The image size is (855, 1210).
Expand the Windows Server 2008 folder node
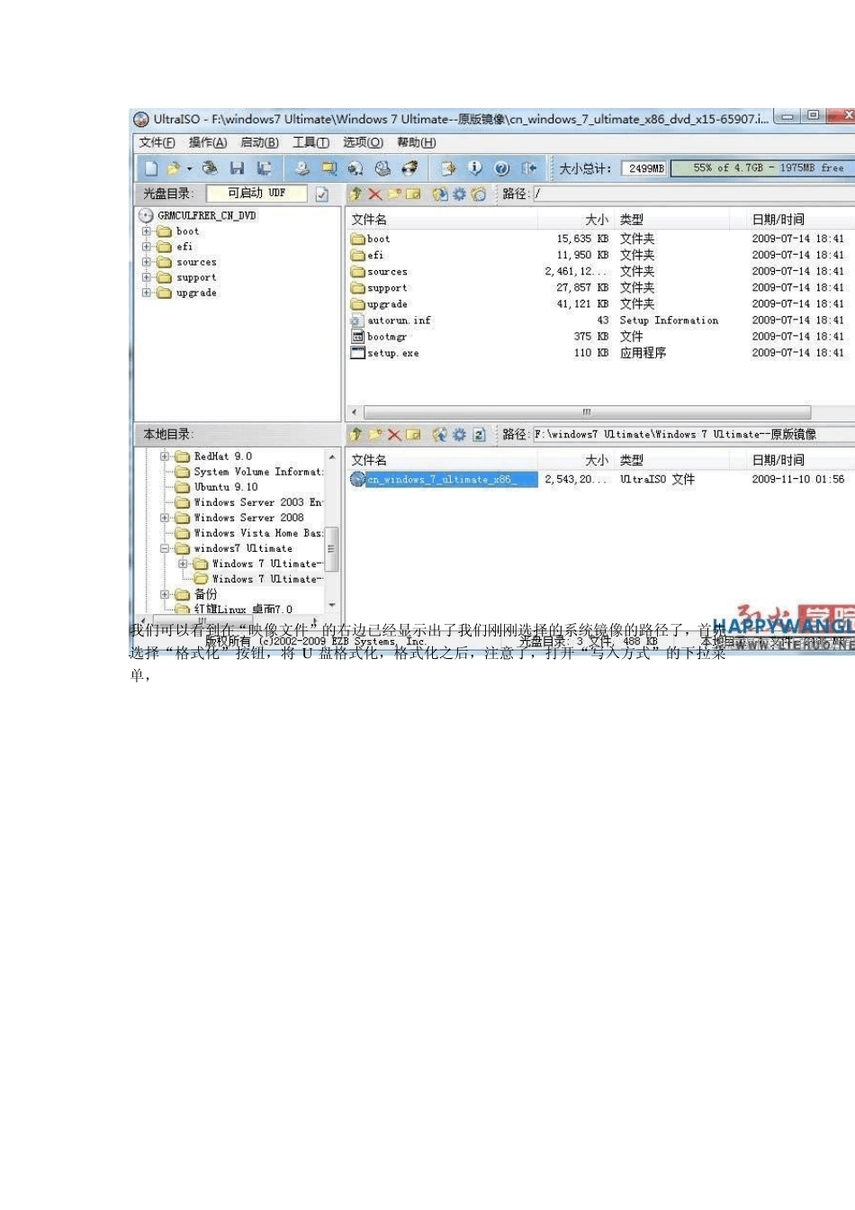coord(165,518)
